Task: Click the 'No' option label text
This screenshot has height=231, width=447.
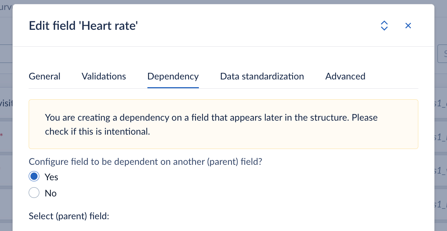Action: pyautogui.click(x=51, y=193)
